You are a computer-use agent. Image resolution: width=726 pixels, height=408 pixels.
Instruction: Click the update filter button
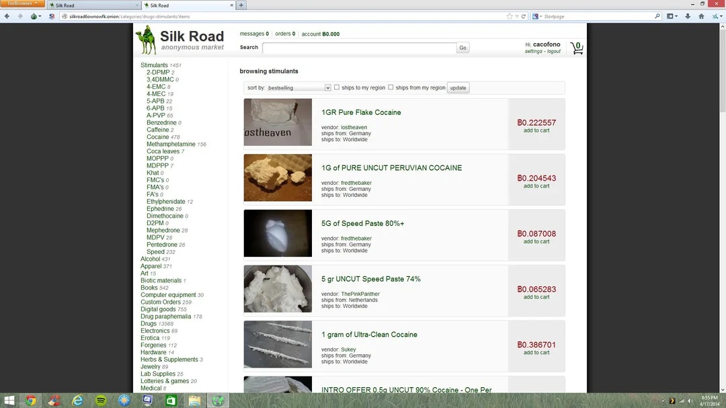coord(458,87)
